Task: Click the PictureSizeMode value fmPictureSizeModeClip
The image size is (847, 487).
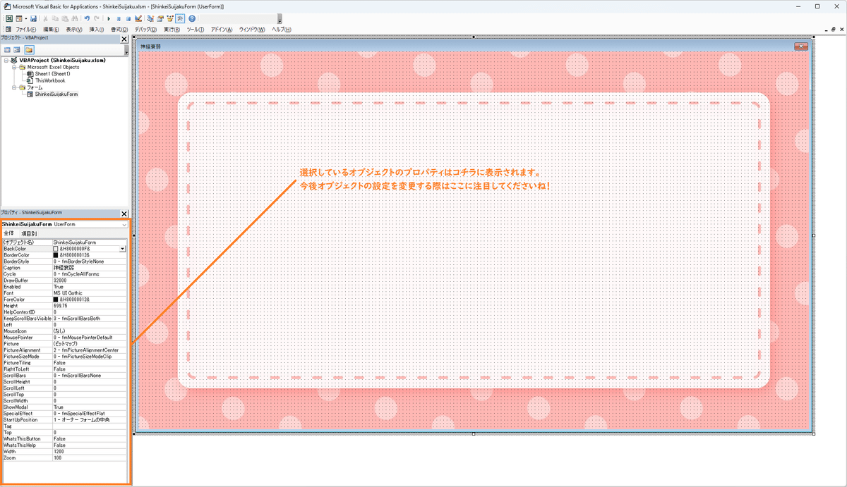Action: click(90, 357)
